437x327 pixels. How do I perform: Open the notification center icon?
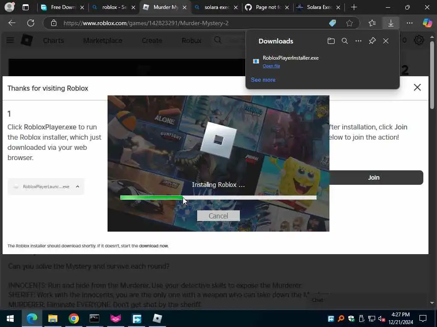click(x=423, y=318)
